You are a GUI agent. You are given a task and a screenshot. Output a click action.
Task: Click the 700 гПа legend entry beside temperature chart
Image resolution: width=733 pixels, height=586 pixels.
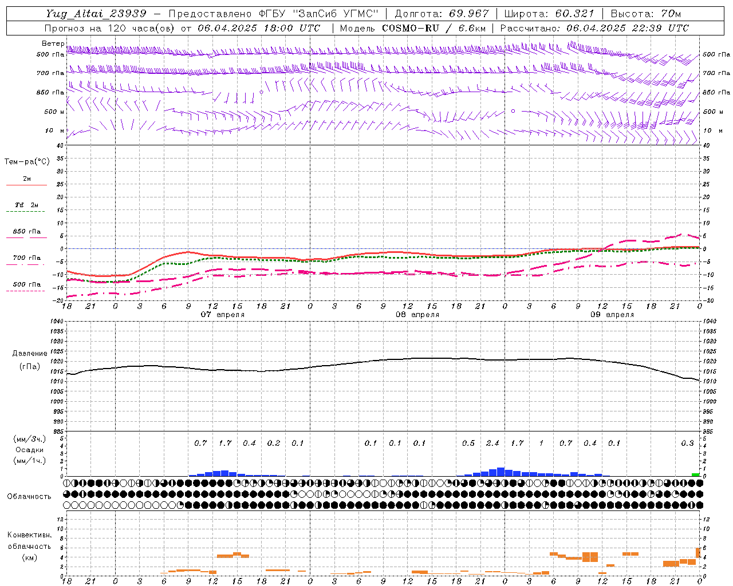coord(27,258)
